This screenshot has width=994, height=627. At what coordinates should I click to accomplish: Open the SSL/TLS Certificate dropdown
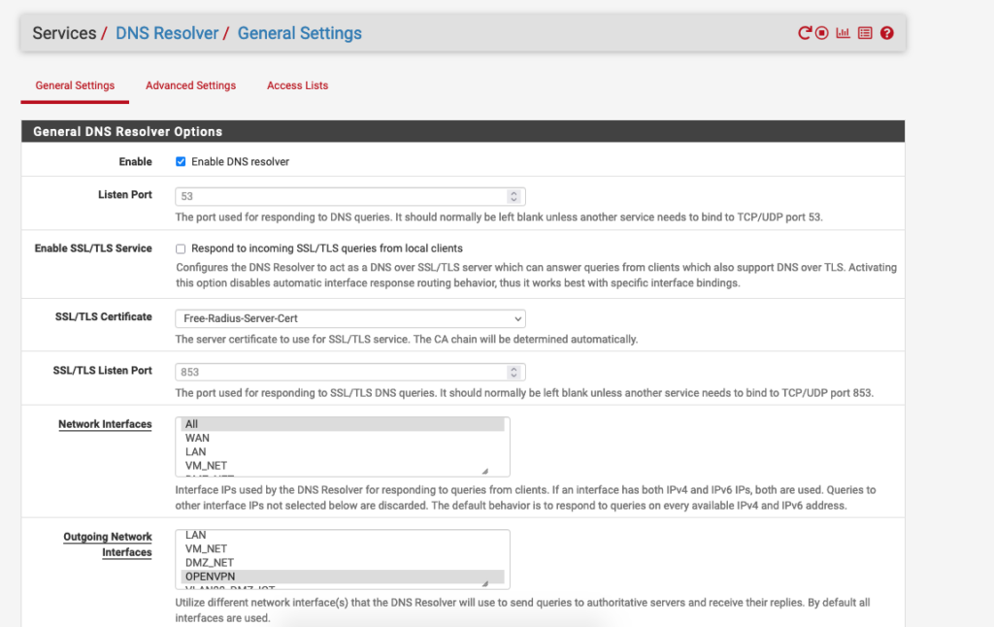pyautogui.click(x=349, y=318)
